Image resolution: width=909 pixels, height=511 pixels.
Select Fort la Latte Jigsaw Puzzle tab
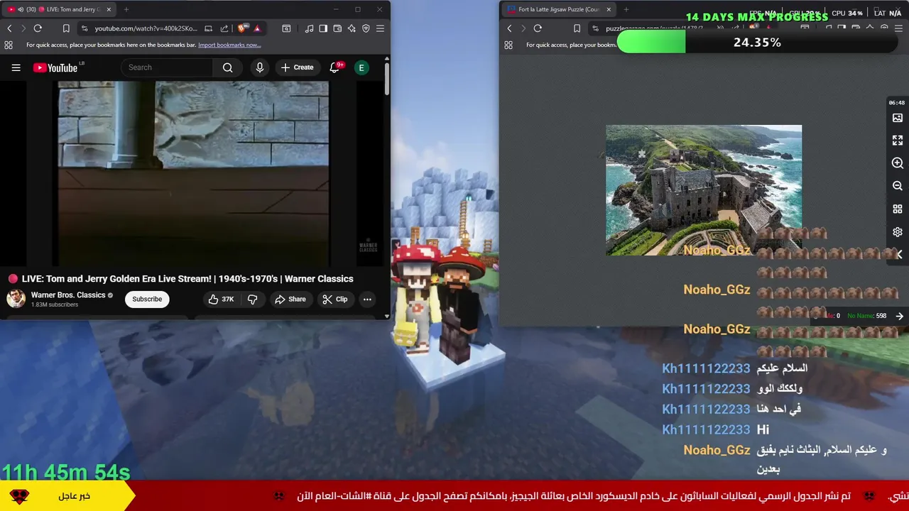pyautogui.click(x=558, y=9)
